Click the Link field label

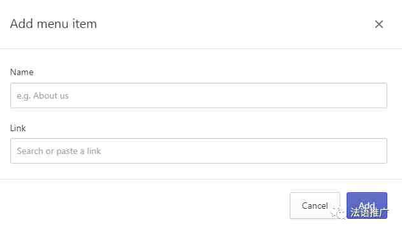[18, 128]
